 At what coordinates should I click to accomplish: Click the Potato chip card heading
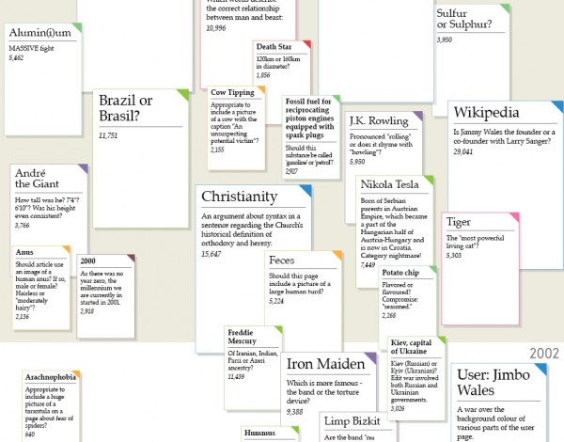(x=400, y=273)
